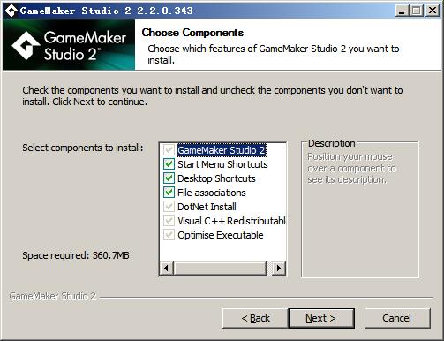
Task: Uncheck the Start Menu Shortcuts checkbox
Action: [169, 164]
